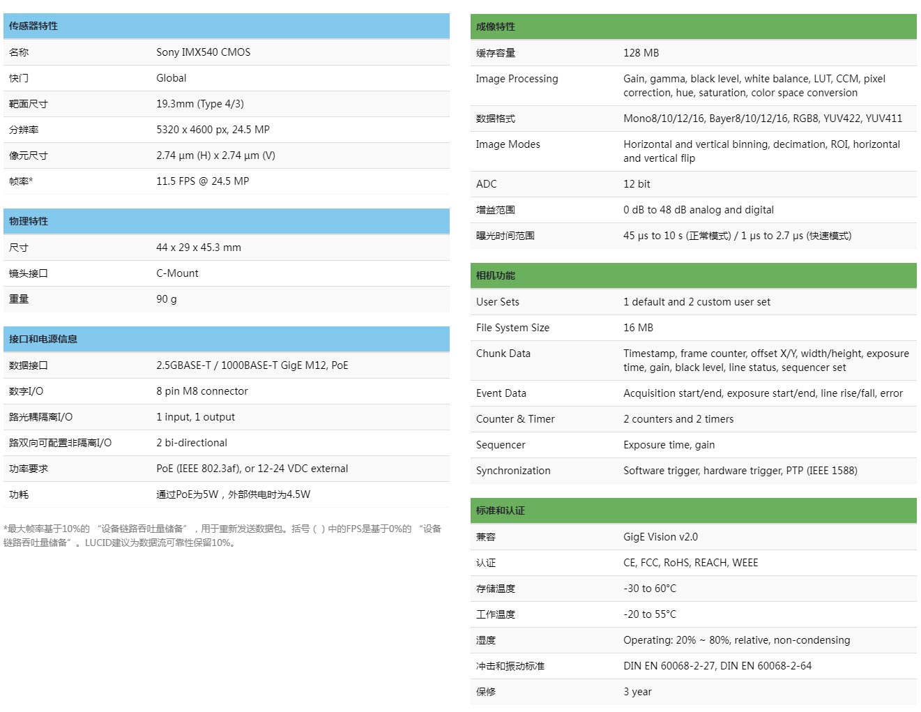Select the GigE Vision v2.0 value
Image resolution: width=921 pixels, height=712 pixels.
click(660, 537)
